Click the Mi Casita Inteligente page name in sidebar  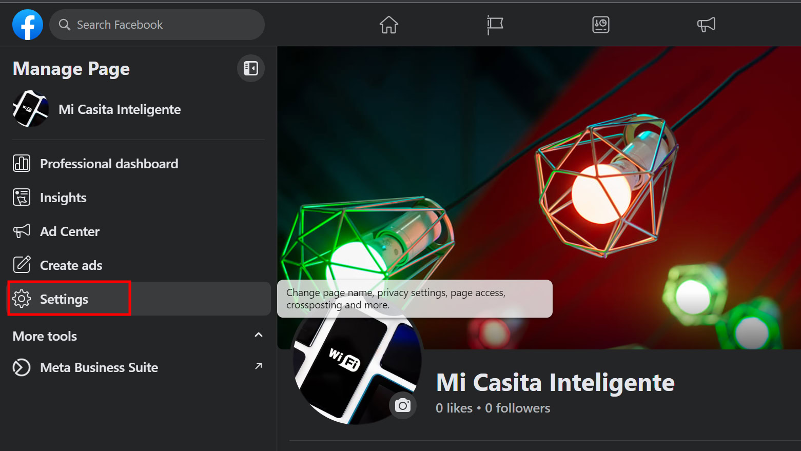point(120,109)
